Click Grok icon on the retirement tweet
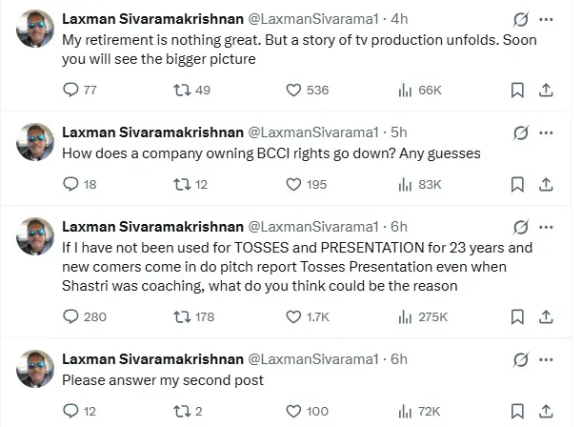The width and height of the screenshot is (581, 427). point(520,19)
